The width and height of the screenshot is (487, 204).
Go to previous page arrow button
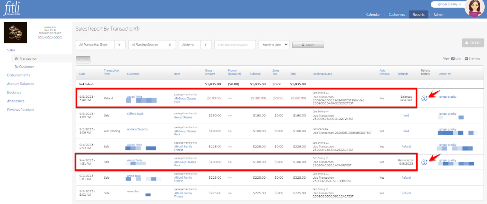pyautogui.click(x=79, y=60)
